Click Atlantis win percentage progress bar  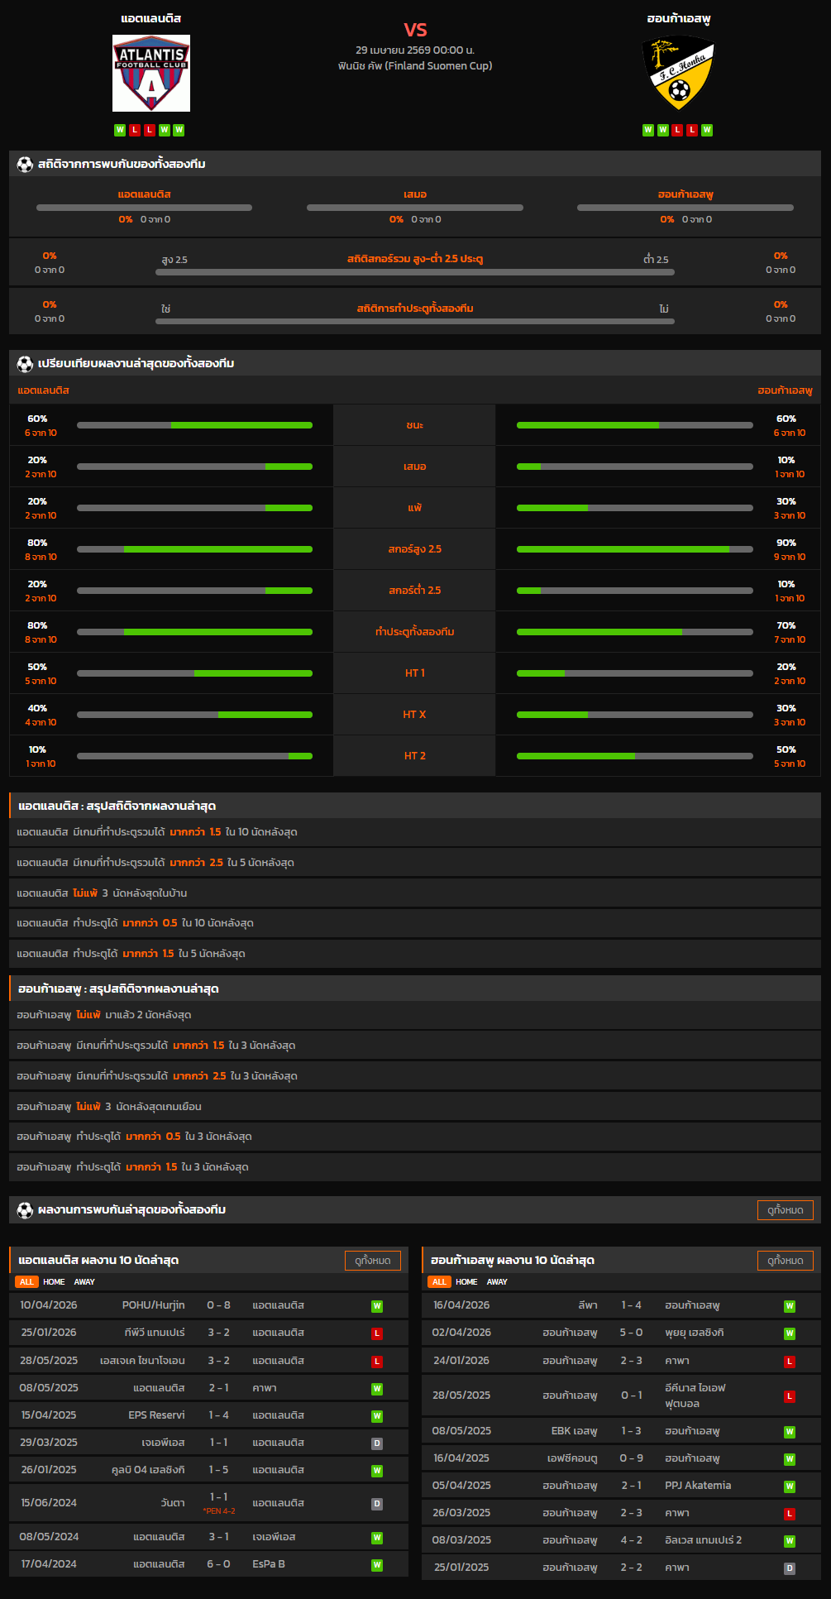(194, 425)
